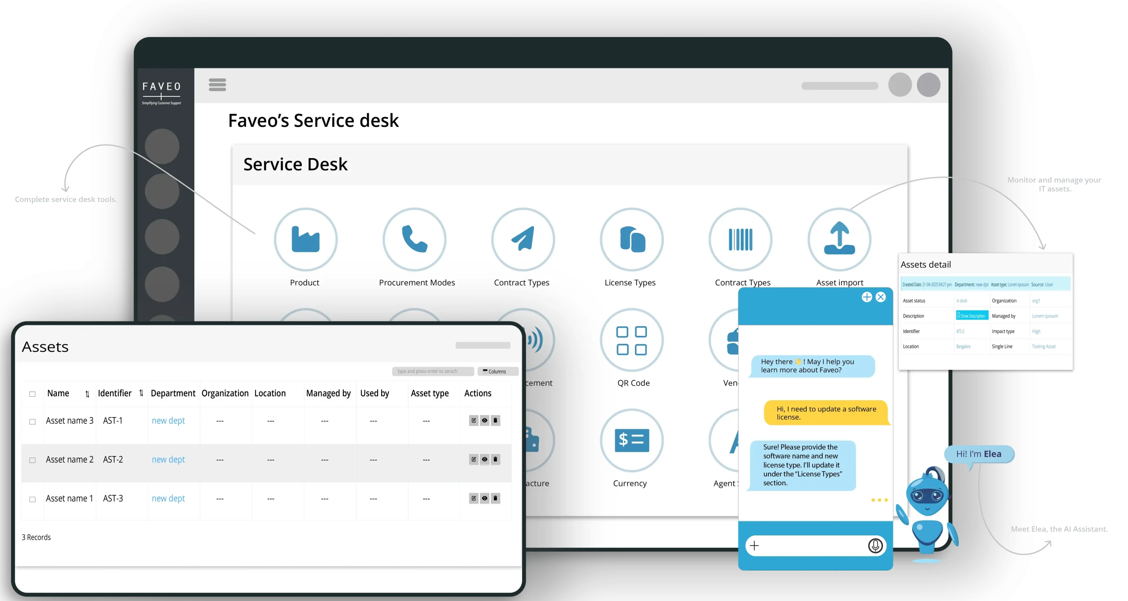Click the 'Asset name 1' cell

(70, 498)
